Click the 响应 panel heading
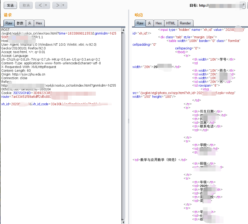248x224 pixels. [x=139, y=15]
